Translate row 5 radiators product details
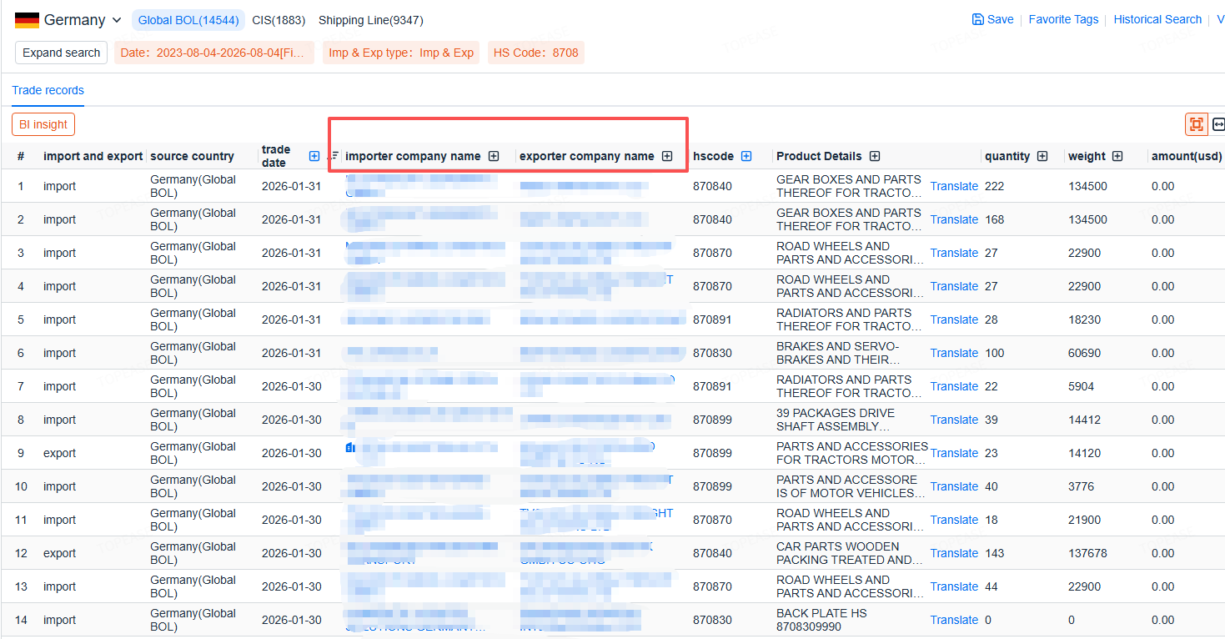The image size is (1225, 639). click(954, 319)
